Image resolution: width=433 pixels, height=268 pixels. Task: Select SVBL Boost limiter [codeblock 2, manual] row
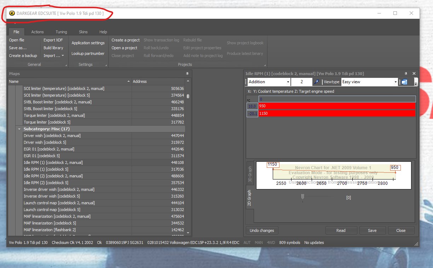coord(104,102)
